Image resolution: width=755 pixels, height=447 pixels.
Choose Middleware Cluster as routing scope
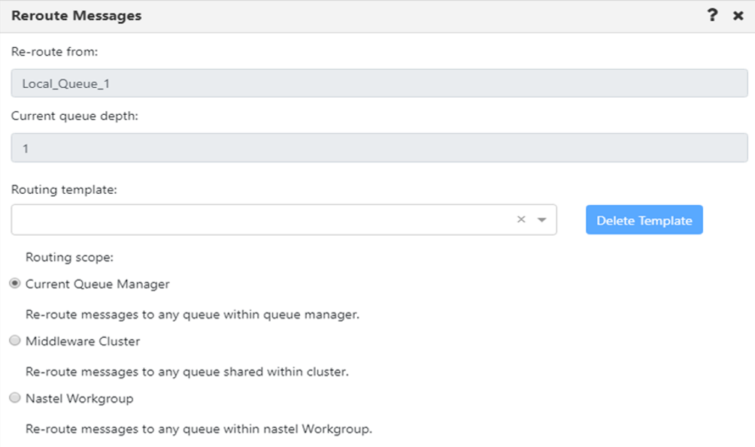(x=14, y=340)
